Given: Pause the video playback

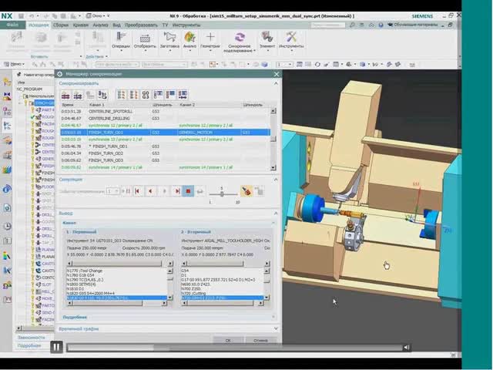Looking at the screenshot, I should click(x=56, y=347).
